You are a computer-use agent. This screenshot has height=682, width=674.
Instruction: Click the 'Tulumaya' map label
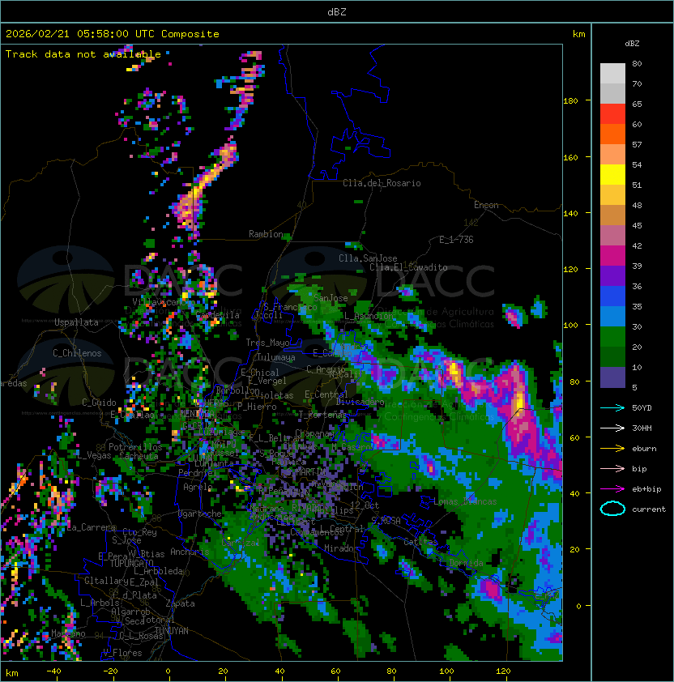coord(276,357)
